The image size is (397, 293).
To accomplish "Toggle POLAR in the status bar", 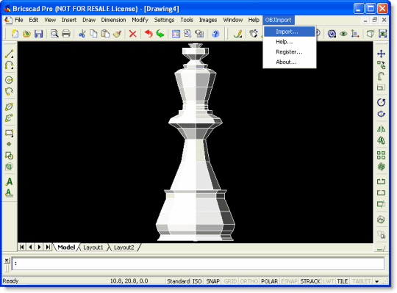I will 269,281.
